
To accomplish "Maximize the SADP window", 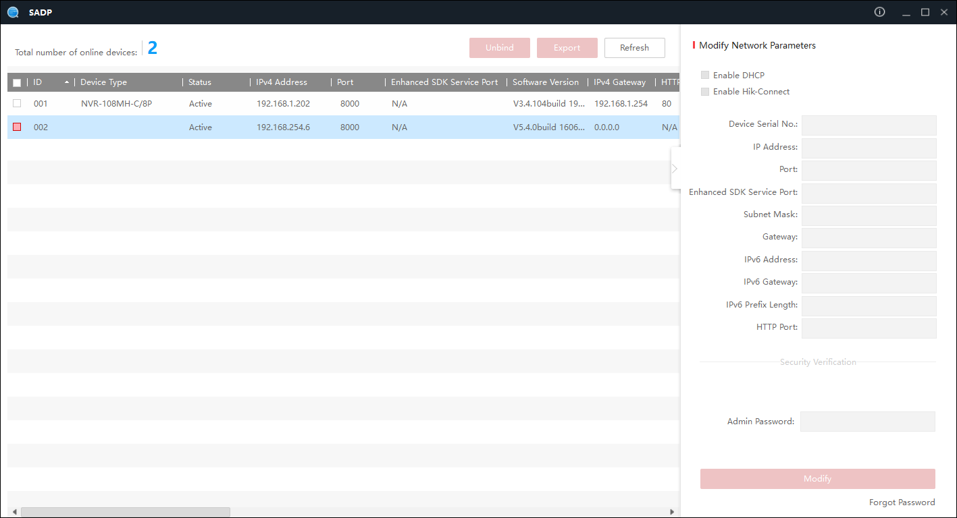I will click(925, 12).
